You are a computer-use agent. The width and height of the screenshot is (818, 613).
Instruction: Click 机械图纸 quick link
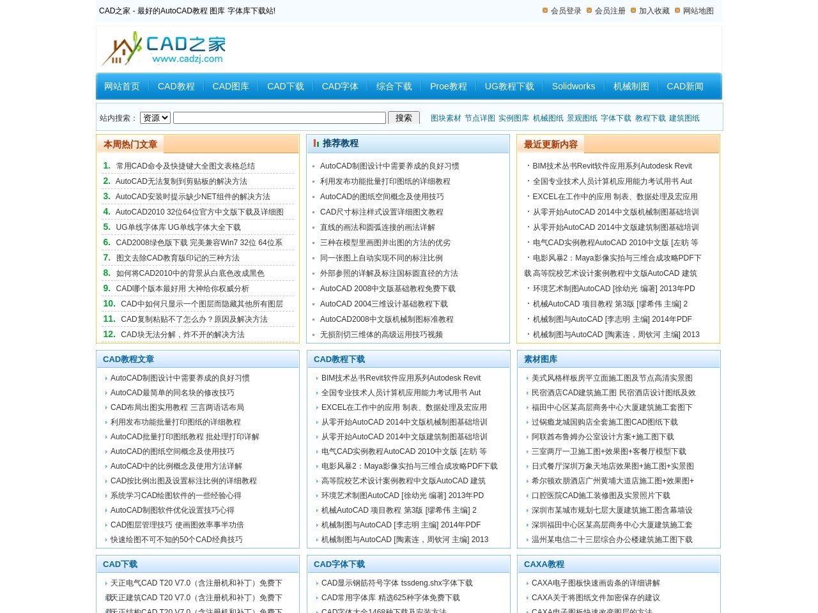pos(548,118)
